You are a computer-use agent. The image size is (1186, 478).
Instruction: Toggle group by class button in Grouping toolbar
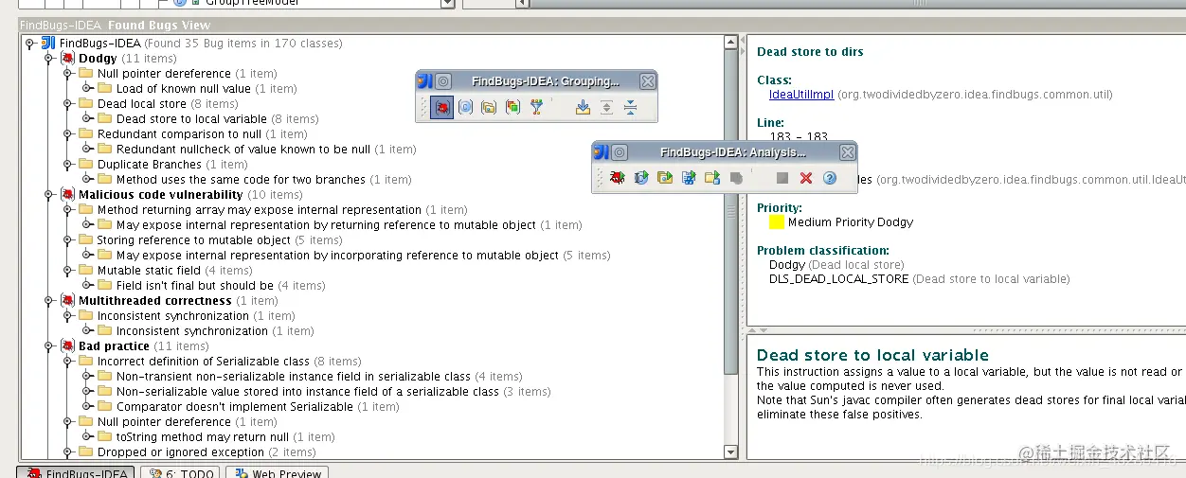click(465, 107)
